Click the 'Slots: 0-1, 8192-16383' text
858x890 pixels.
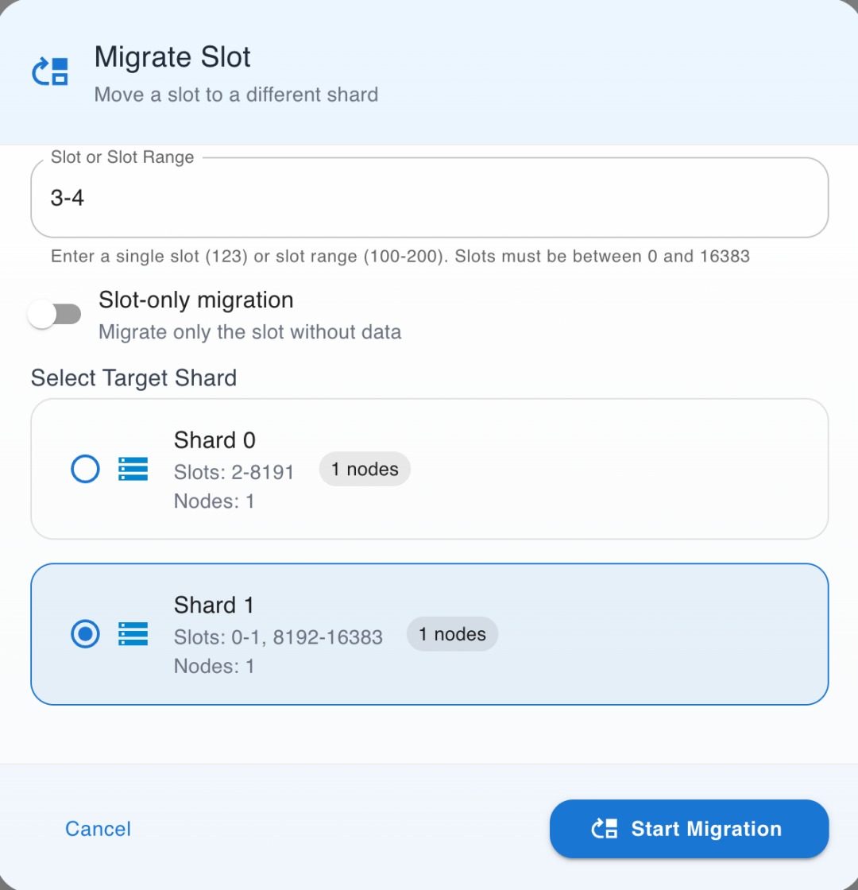point(278,637)
